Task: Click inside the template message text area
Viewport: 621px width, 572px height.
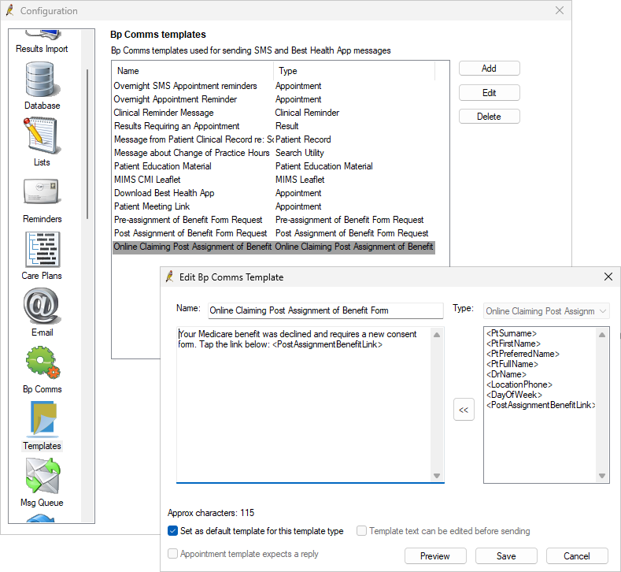Action: click(x=304, y=404)
